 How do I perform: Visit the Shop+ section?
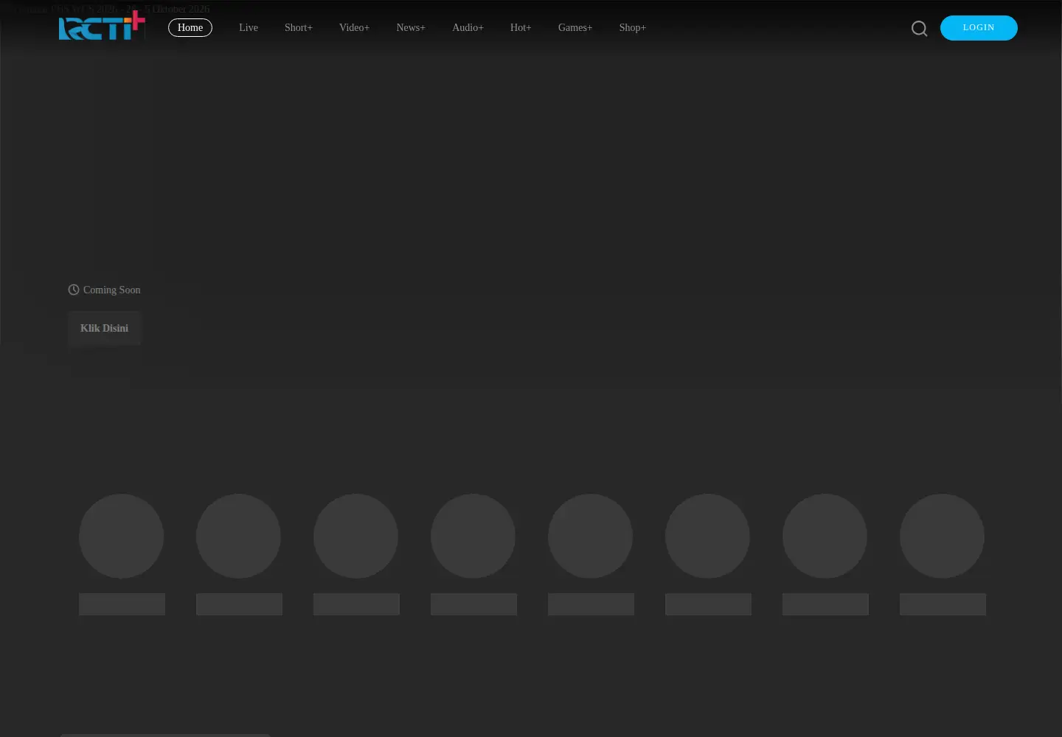point(633,27)
